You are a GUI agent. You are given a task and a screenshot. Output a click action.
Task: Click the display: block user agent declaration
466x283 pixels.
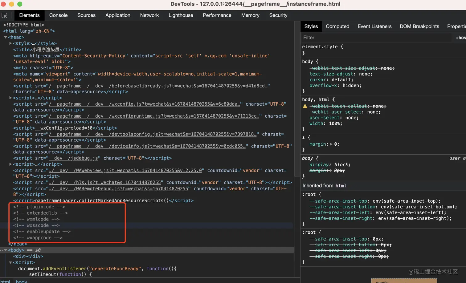tap(330, 165)
